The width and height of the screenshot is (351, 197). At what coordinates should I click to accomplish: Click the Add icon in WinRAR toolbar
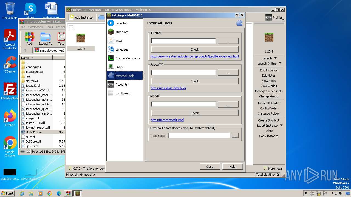point(29,39)
